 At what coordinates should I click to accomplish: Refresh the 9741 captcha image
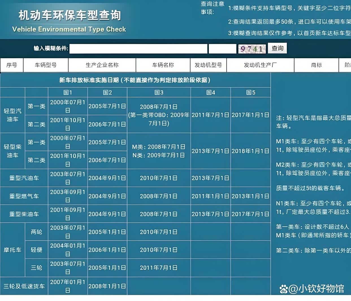pyautogui.click(x=252, y=49)
